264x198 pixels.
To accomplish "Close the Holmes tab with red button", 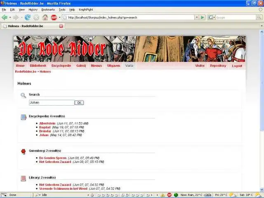I will pyautogui.click(x=61, y=26).
